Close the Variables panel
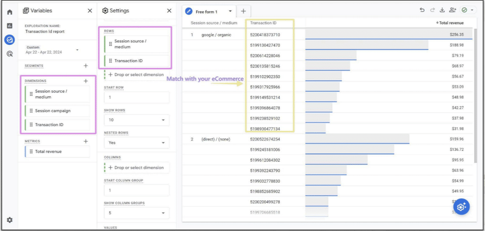 (x=90, y=11)
